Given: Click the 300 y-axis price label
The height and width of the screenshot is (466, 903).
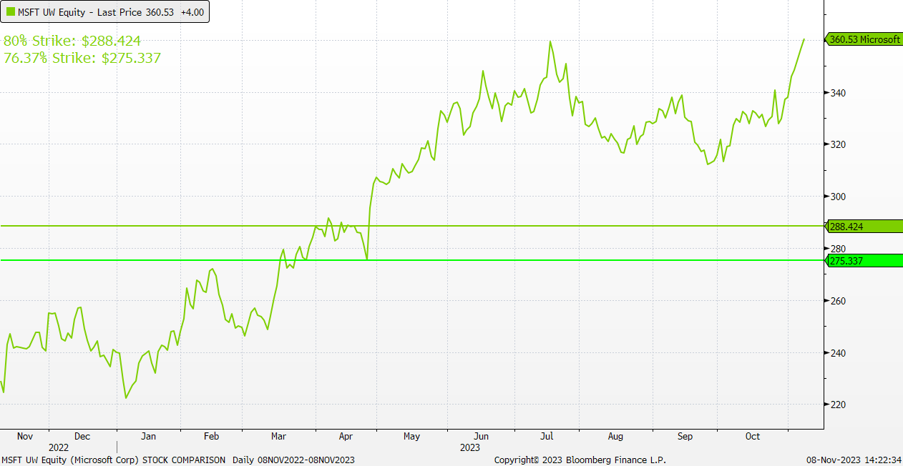Looking at the screenshot, I should point(839,197).
